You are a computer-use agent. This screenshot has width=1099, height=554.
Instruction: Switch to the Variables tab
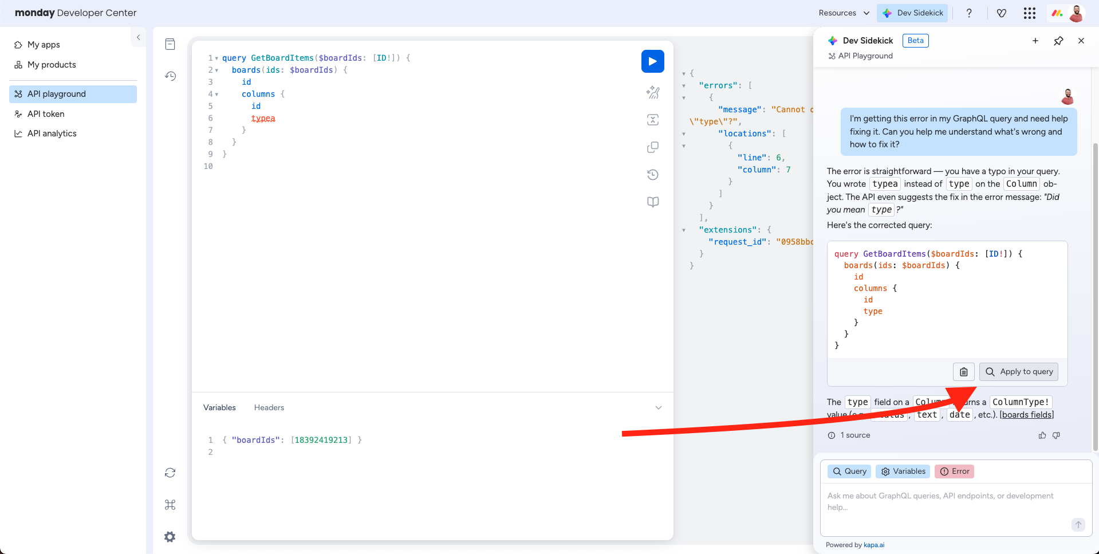(x=219, y=408)
